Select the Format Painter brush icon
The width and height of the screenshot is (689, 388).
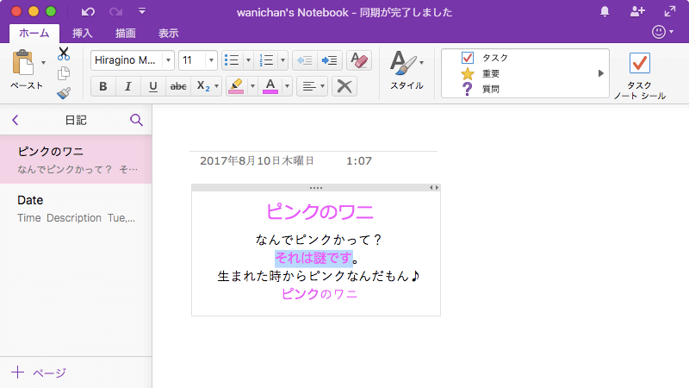coord(64,93)
